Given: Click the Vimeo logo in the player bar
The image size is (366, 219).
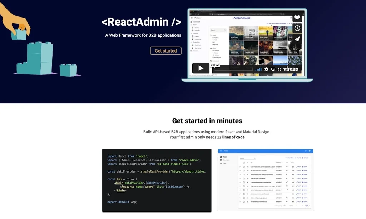Looking at the screenshot, I should (x=291, y=69).
